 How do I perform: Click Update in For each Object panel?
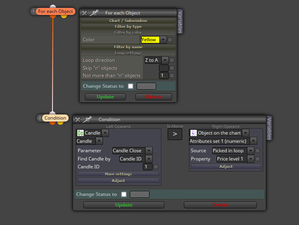pos(105,97)
